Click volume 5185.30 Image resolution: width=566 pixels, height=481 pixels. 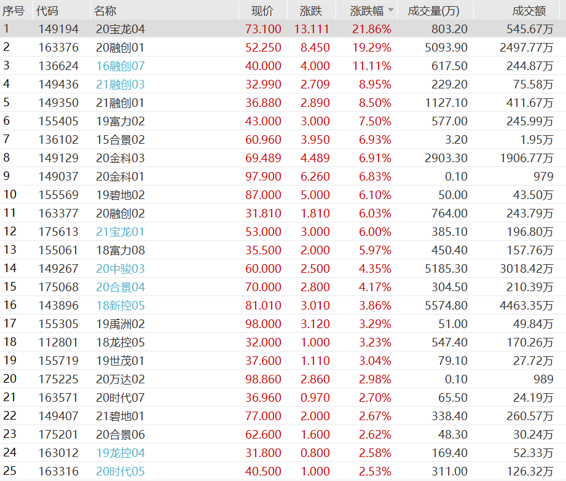point(446,268)
